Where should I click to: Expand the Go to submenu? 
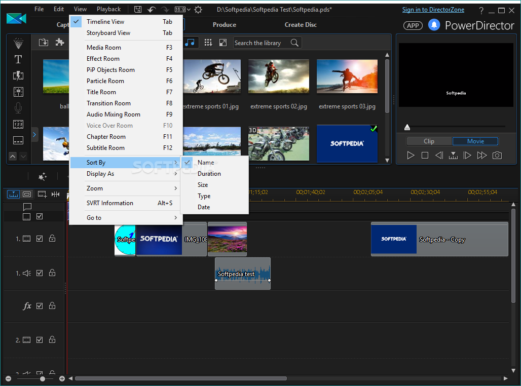coord(126,218)
